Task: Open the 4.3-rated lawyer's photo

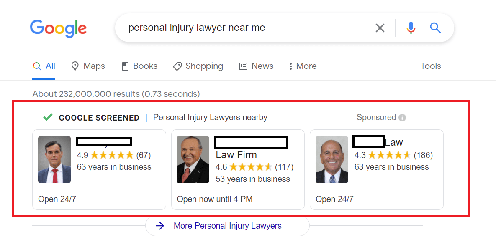Action: click(x=332, y=159)
